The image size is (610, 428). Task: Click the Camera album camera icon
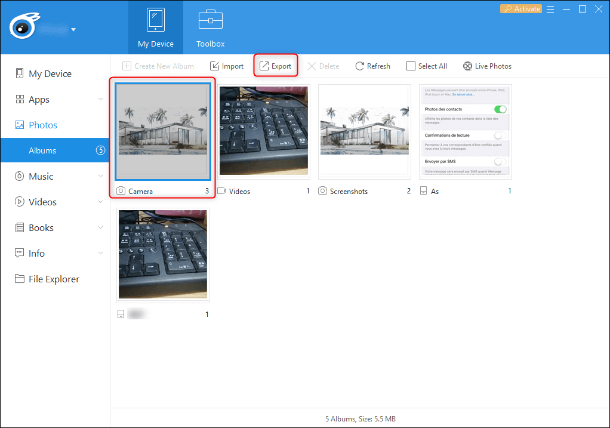click(121, 190)
